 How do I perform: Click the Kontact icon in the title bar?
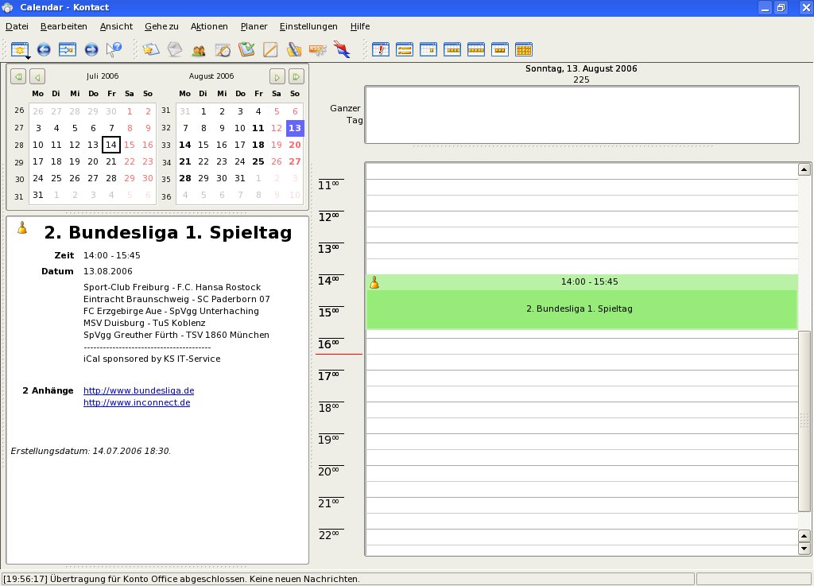tap(8, 7)
